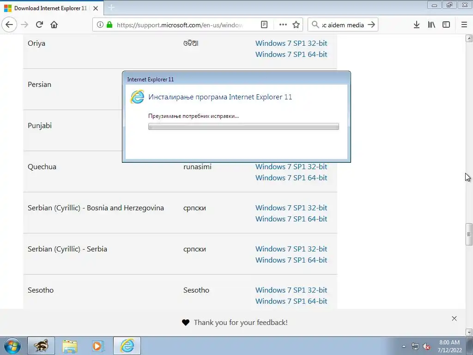Viewport: 473px width, 355px height.
Task: Click the Sesotho language row label
Action: (x=41, y=290)
